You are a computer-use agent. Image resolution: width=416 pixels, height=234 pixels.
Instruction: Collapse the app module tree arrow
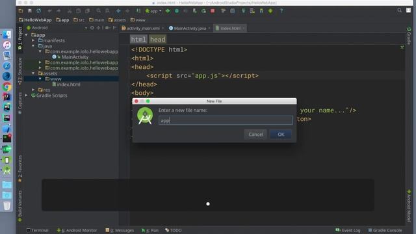click(x=26, y=34)
